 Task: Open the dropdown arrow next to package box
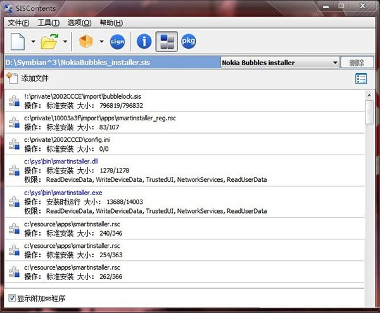pyautogui.click(x=101, y=41)
